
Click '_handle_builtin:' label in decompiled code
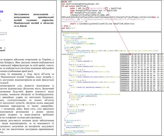[x=67, y=54]
